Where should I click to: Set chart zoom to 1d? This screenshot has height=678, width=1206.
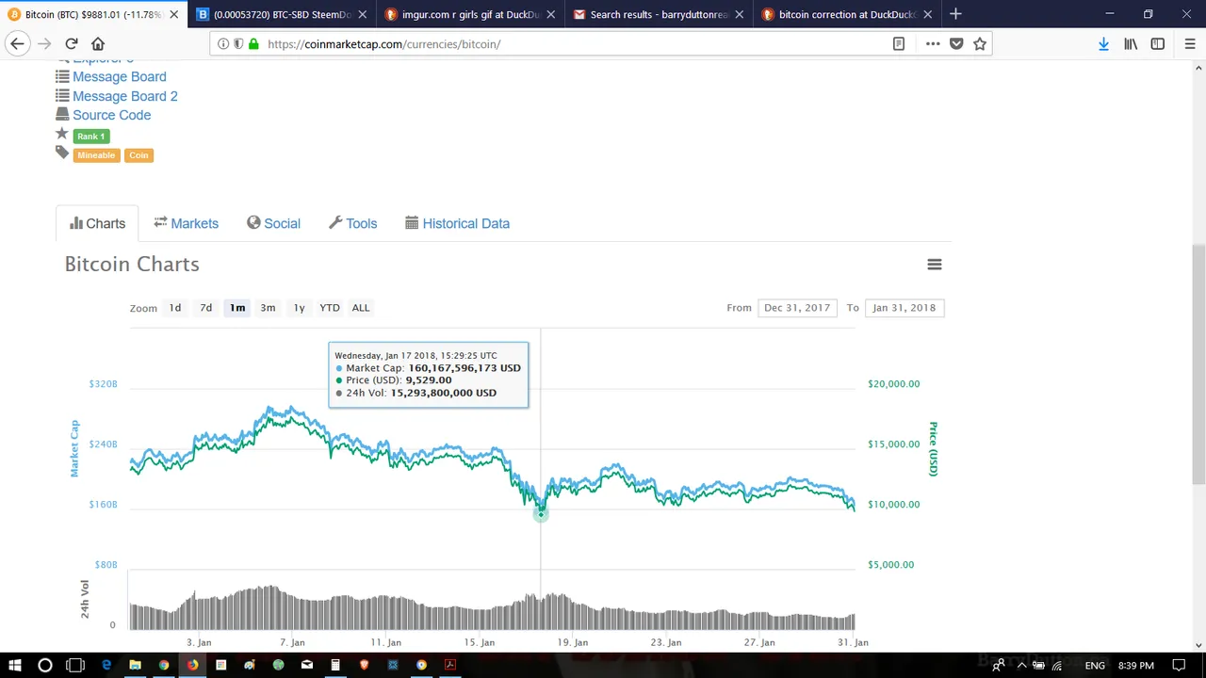tap(175, 308)
